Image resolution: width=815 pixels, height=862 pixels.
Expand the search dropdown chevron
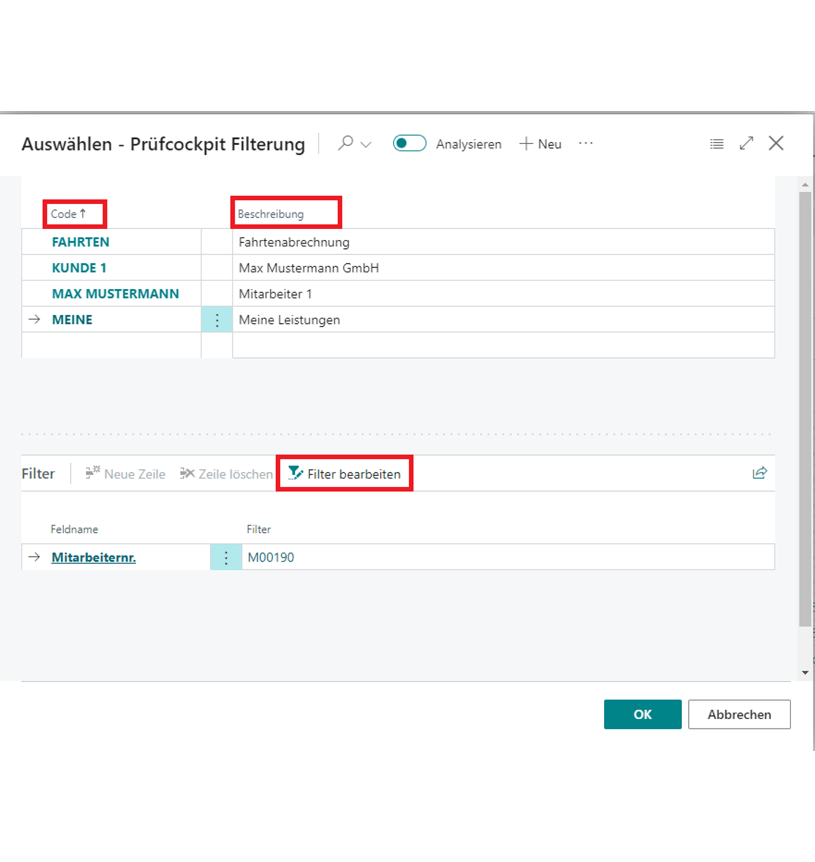pyautogui.click(x=366, y=145)
